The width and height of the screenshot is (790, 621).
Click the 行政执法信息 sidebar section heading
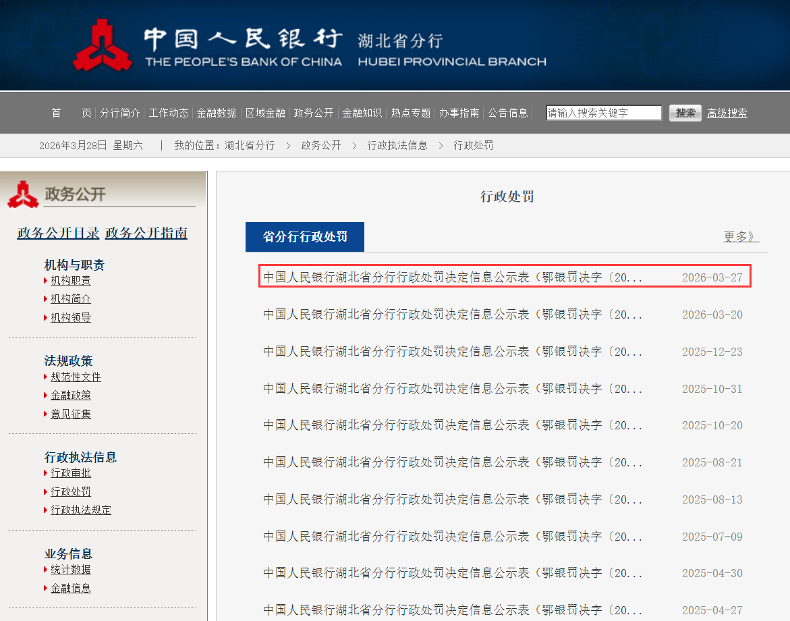point(80,457)
